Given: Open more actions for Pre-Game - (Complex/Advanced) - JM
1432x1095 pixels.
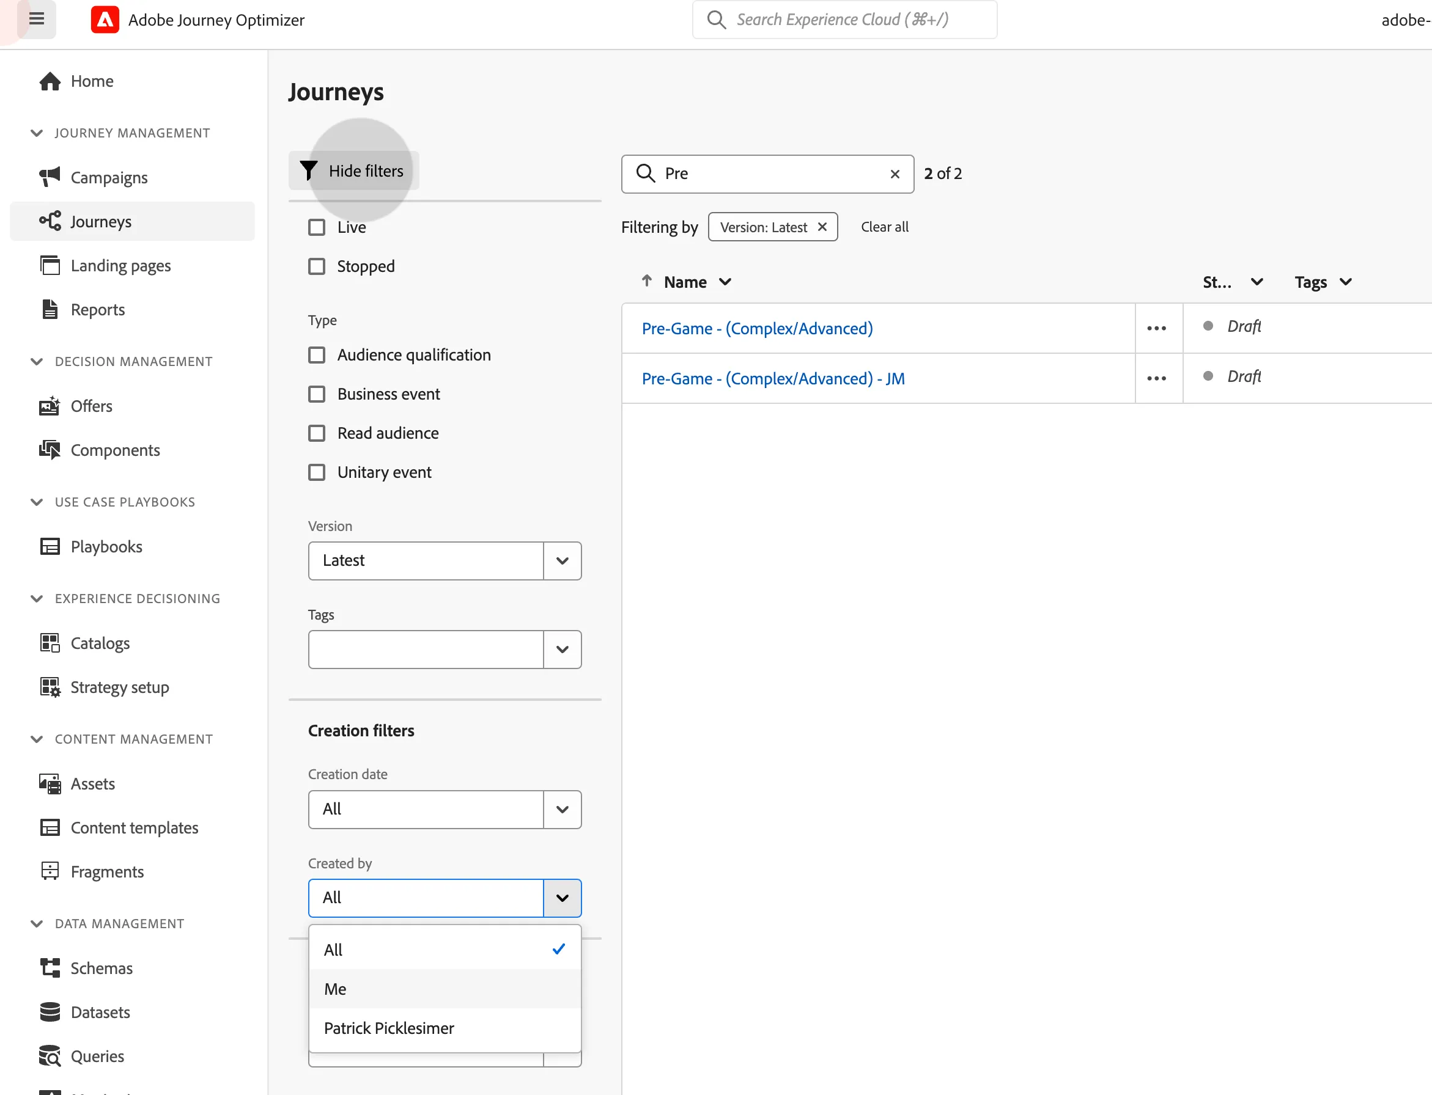Looking at the screenshot, I should 1157,378.
